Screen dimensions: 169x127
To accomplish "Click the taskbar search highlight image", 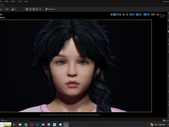I will [6, 125].
